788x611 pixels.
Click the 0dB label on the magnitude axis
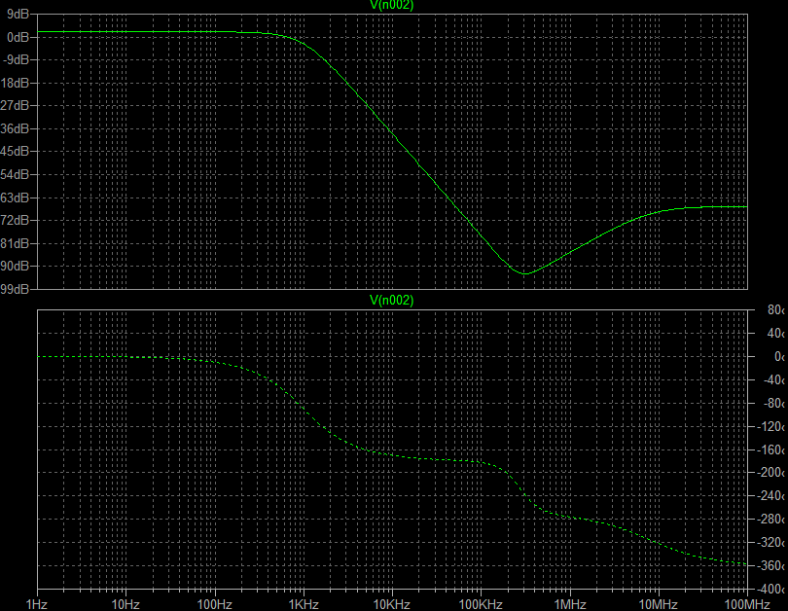(x=18, y=36)
